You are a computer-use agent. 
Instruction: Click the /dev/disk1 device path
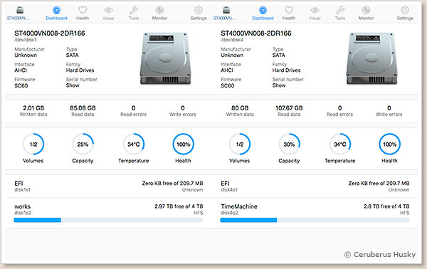tap(26, 40)
